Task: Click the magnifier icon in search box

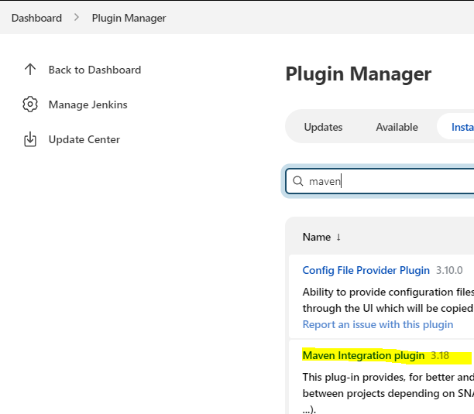Action: click(x=297, y=181)
